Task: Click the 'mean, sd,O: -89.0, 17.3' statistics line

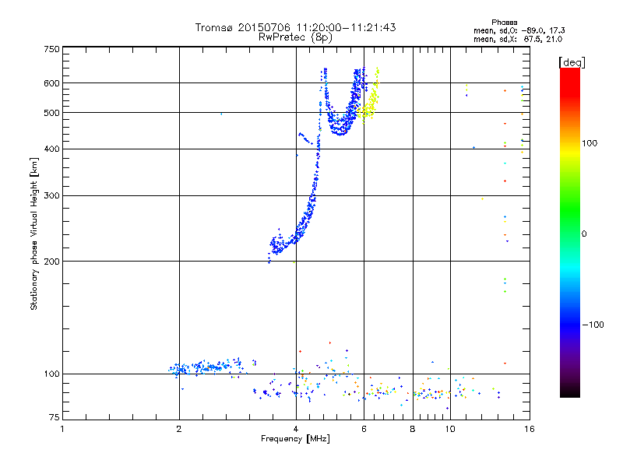Action: [519, 30]
